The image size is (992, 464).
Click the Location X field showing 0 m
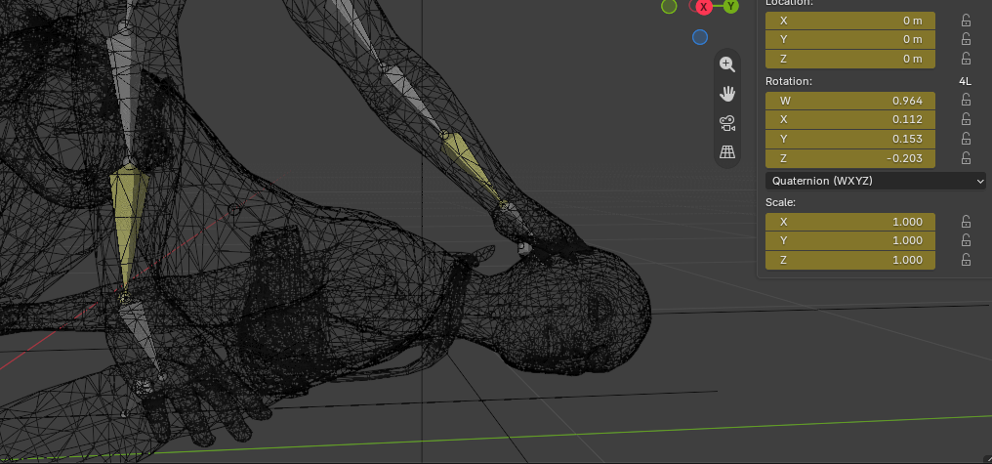pyautogui.click(x=850, y=21)
